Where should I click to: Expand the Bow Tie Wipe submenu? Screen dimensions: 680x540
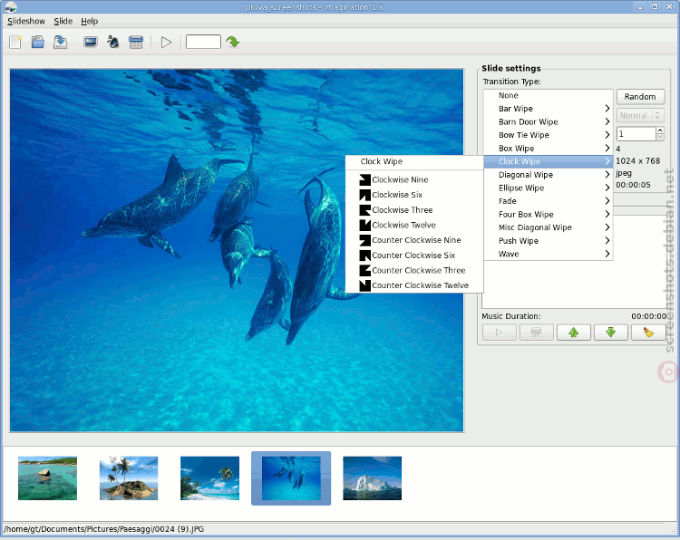click(x=548, y=135)
